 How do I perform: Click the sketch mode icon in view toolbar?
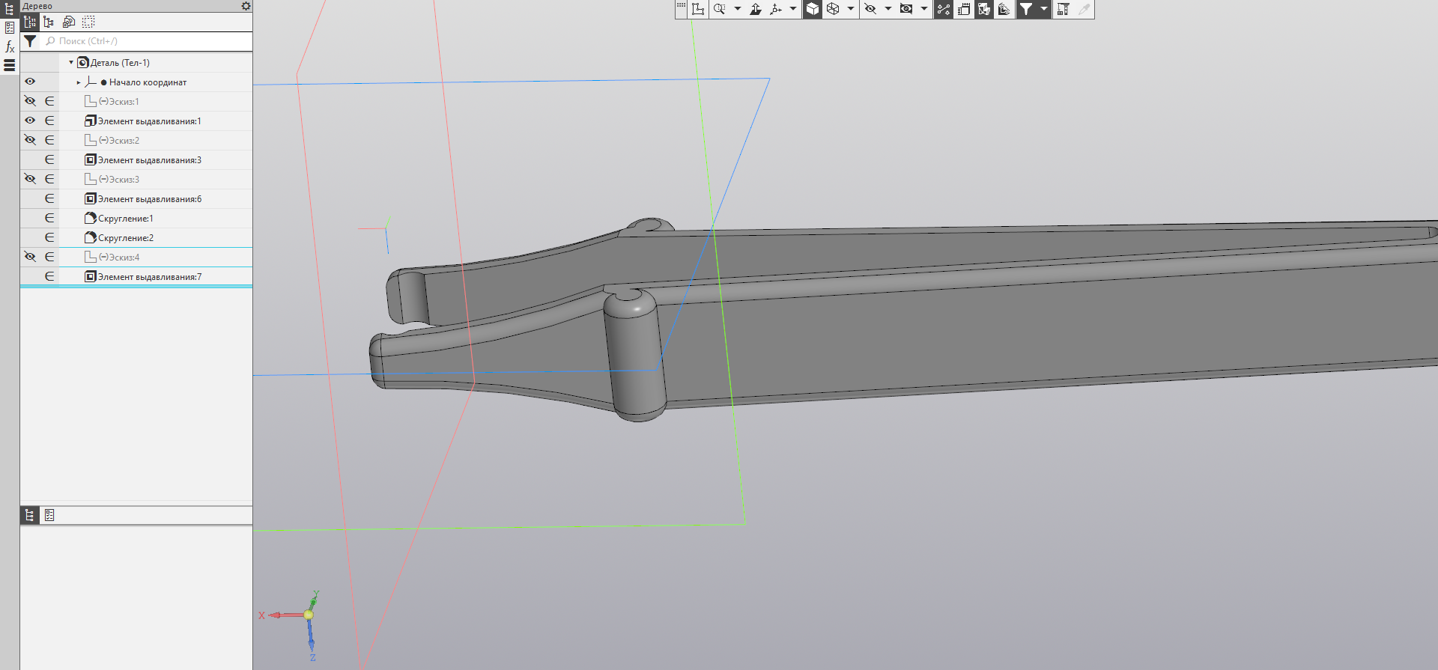698,9
